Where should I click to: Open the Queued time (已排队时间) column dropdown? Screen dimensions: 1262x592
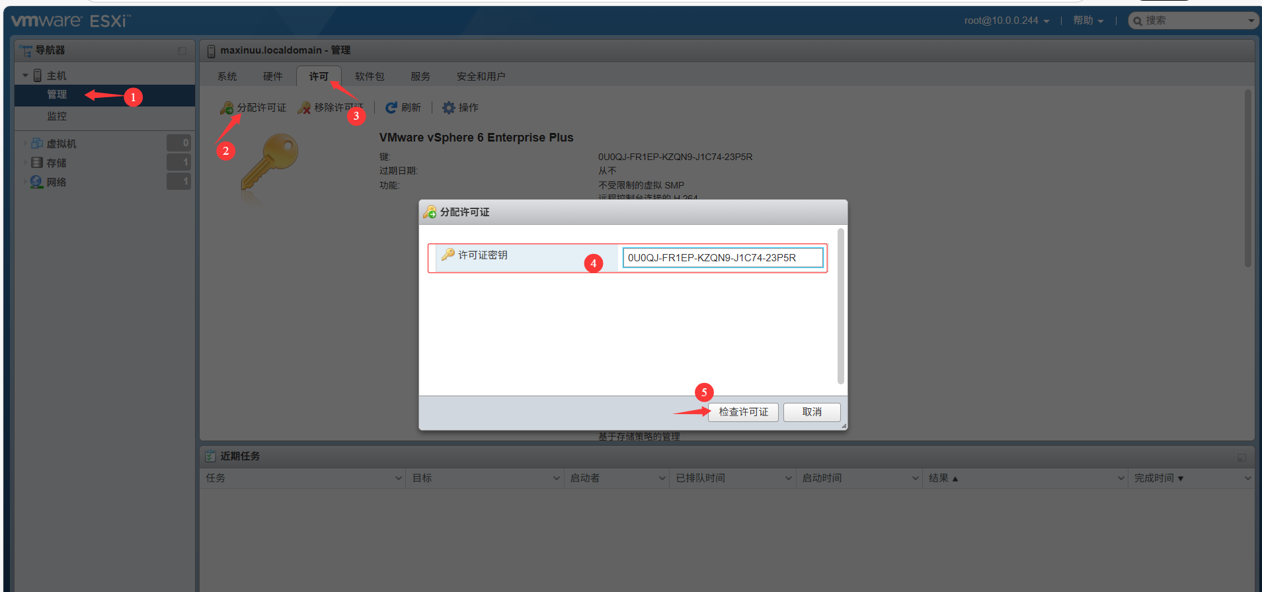(x=789, y=478)
